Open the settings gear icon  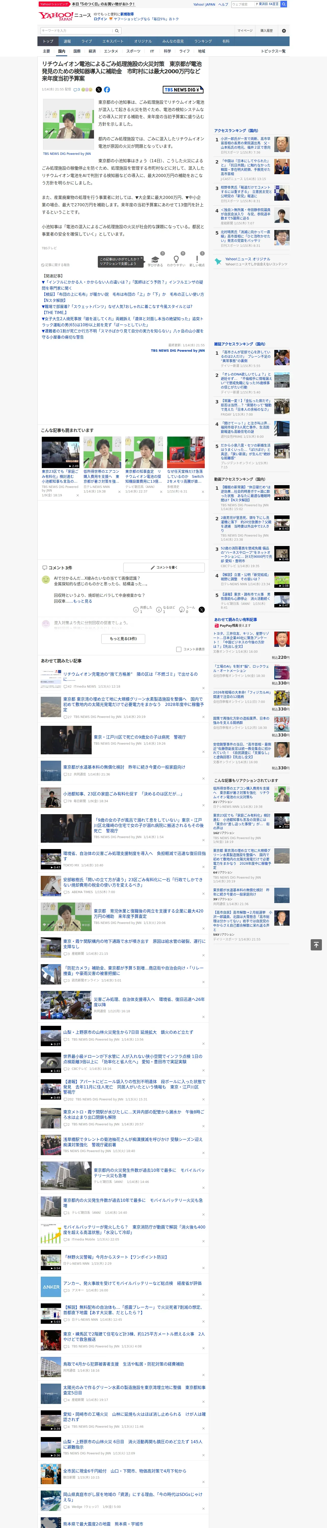coord(284,31)
